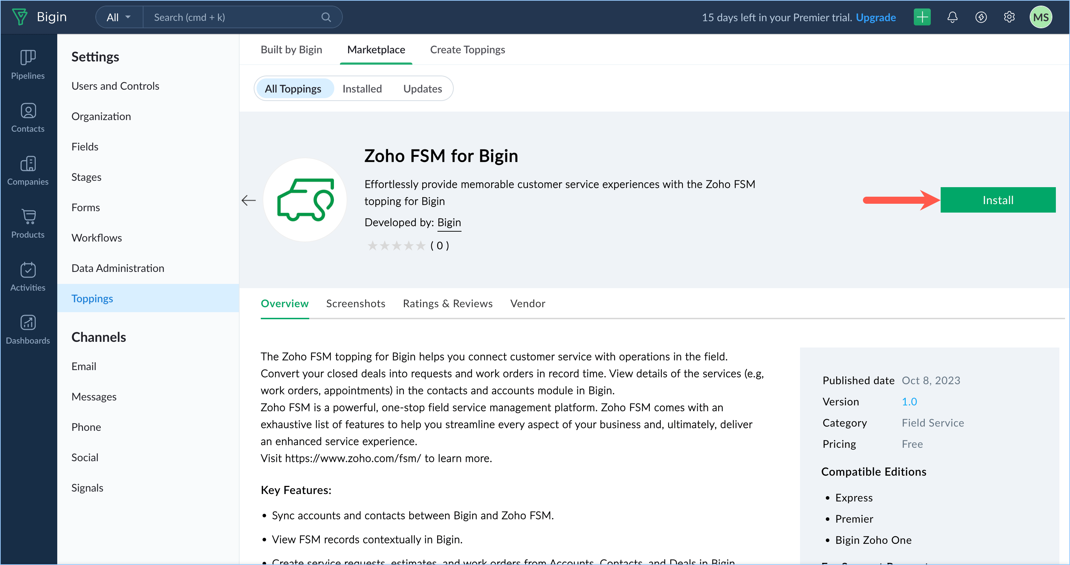Open Stages settings
The image size is (1070, 565).
click(86, 177)
